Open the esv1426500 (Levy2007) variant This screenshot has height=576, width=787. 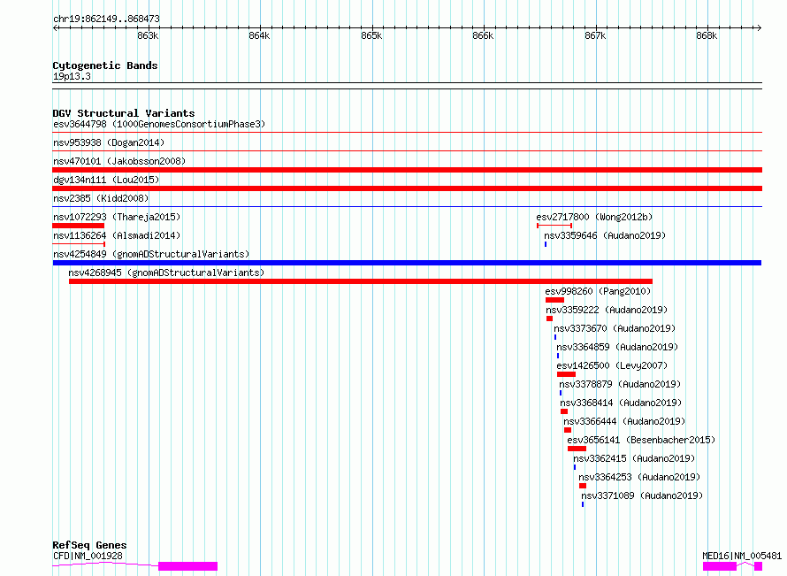pos(612,365)
